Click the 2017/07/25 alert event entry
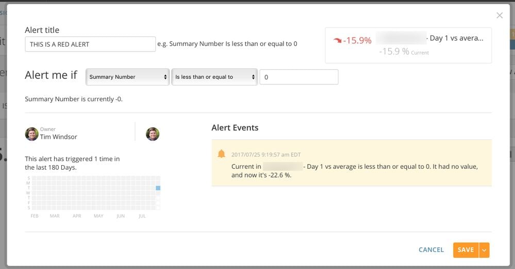Image resolution: width=515 pixels, height=269 pixels. [352, 163]
